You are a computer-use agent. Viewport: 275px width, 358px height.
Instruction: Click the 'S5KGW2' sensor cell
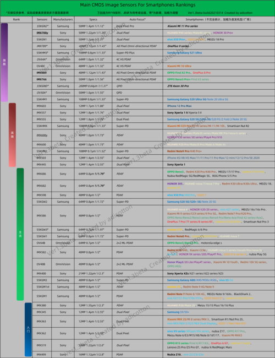click(x=42, y=202)
